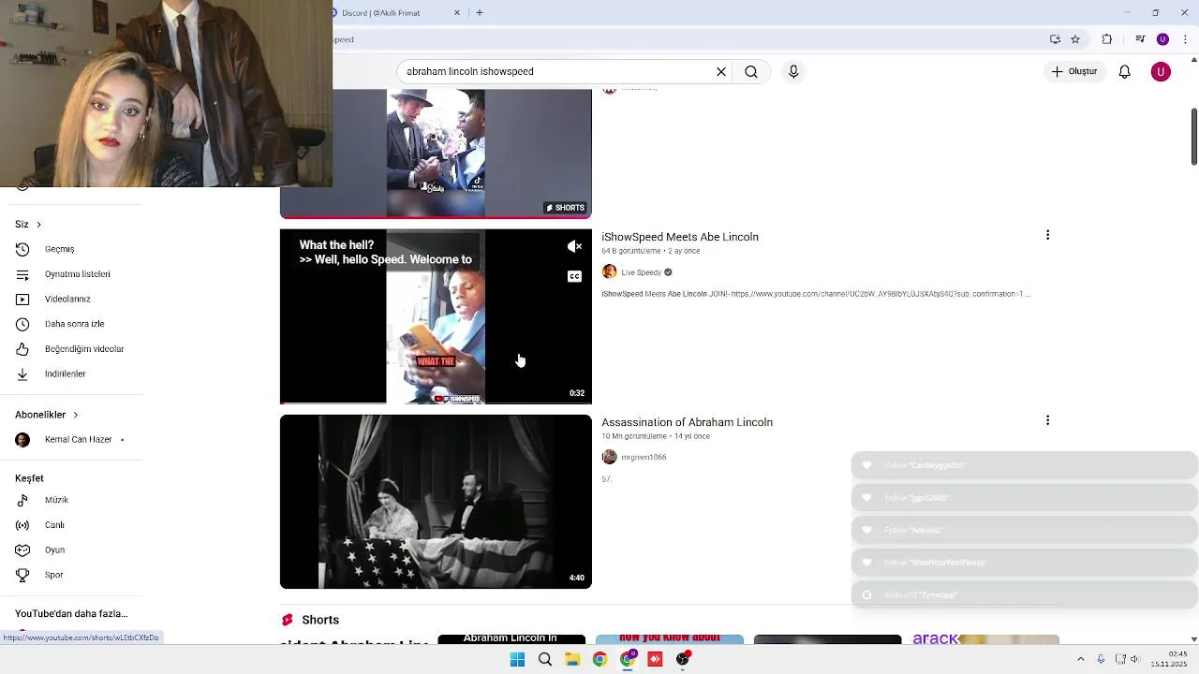The image size is (1199, 674).
Task: Open Live Speedy channel link
Action: click(641, 272)
